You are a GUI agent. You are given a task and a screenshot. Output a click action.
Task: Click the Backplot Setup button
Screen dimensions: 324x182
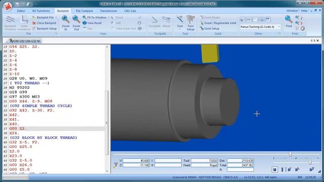pyautogui.click(x=45, y=29)
